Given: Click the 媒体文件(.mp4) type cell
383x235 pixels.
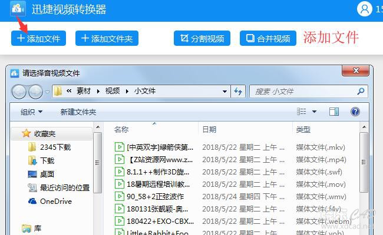Looking at the screenshot, I should click(x=321, y=160).
